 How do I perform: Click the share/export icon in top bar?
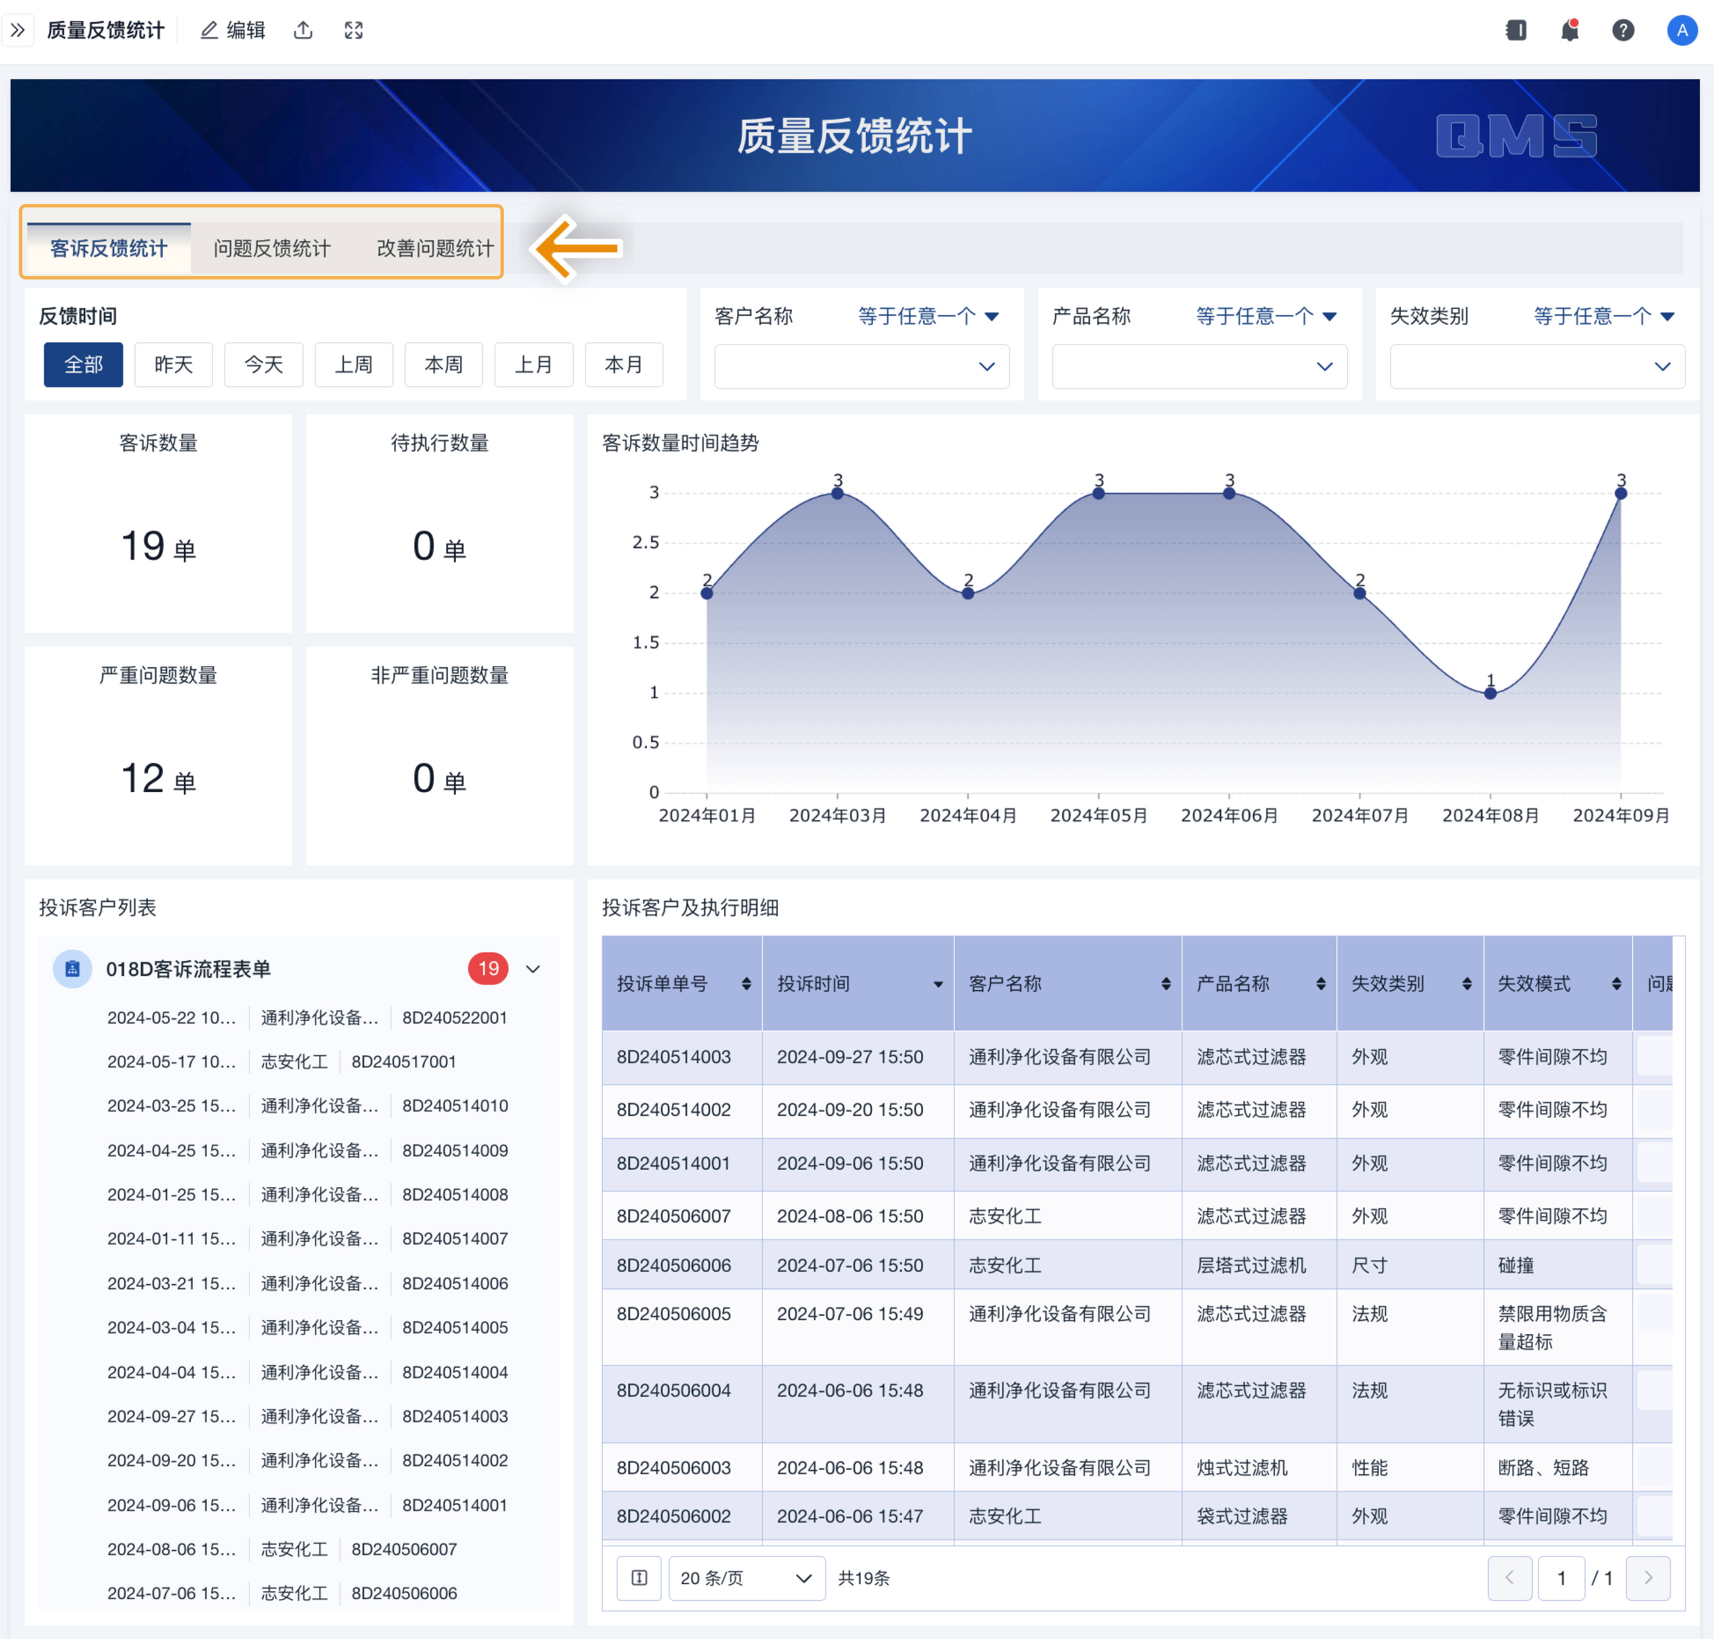(303, 30)
